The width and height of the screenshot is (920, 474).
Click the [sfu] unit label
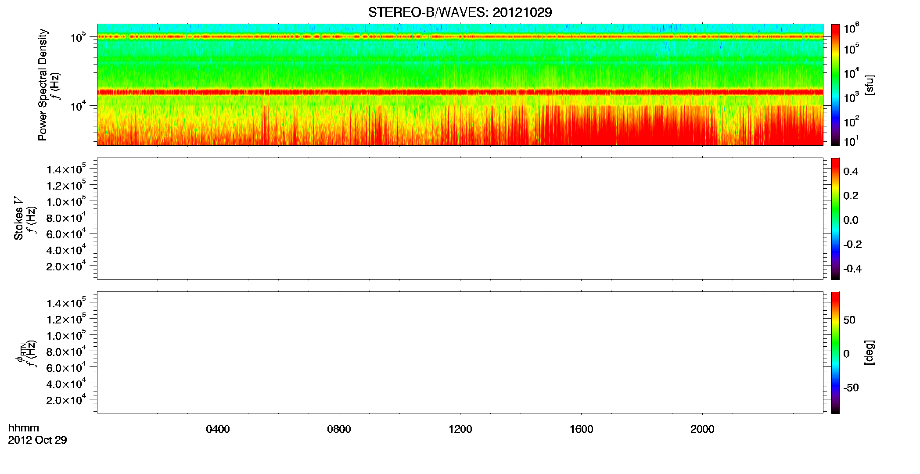pyautogui.click(x=869, y=85)
